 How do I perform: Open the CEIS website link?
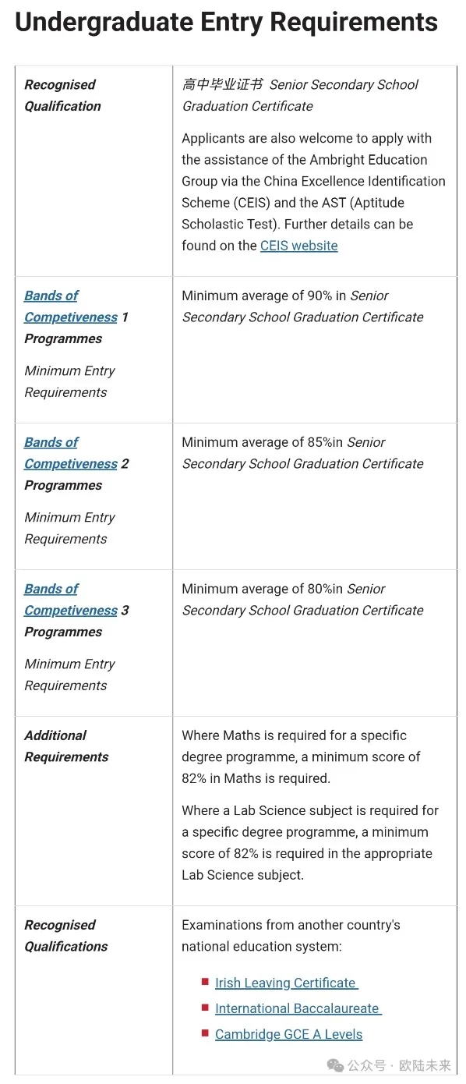point(299,246)
